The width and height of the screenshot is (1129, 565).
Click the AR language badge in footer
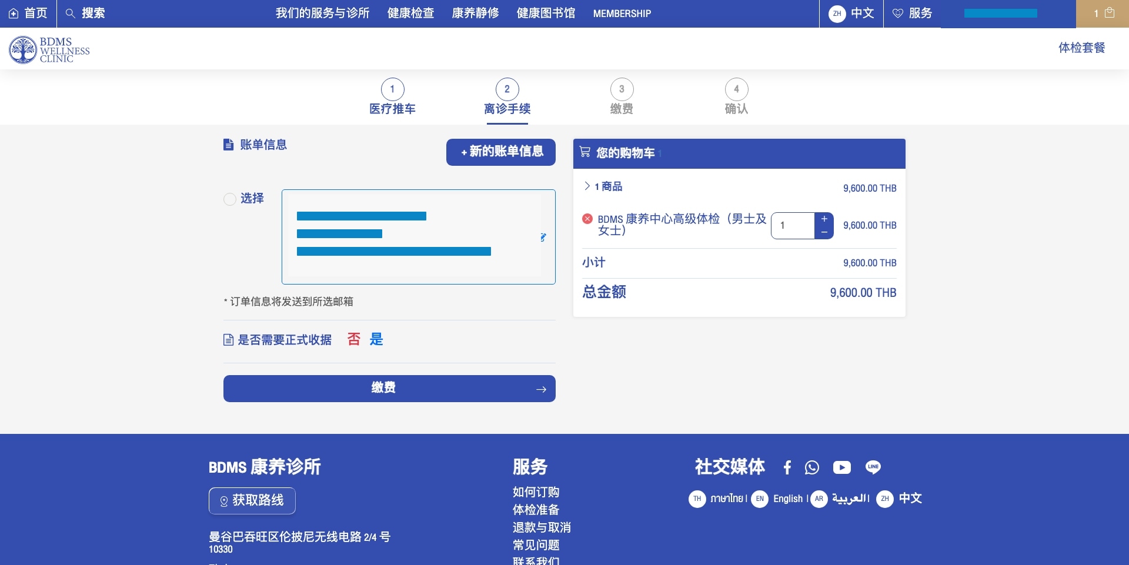click(x=819, y=499)
